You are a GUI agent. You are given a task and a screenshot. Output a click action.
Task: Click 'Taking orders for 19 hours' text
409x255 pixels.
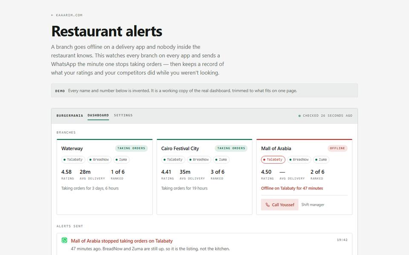184,188
